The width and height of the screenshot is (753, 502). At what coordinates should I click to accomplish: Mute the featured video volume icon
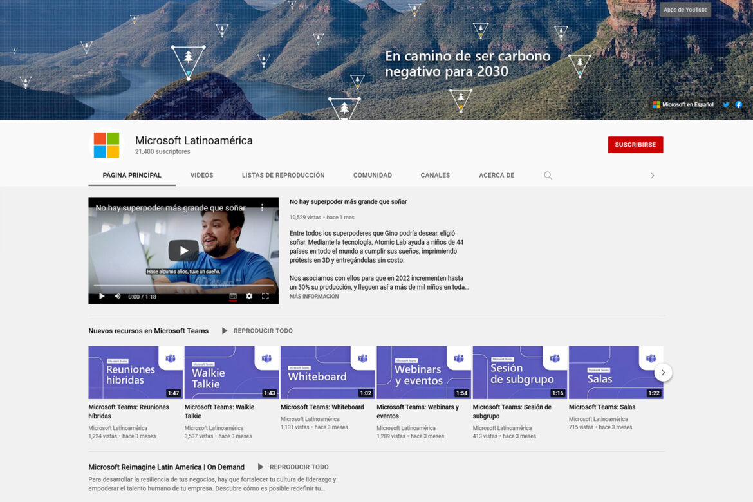118,296
